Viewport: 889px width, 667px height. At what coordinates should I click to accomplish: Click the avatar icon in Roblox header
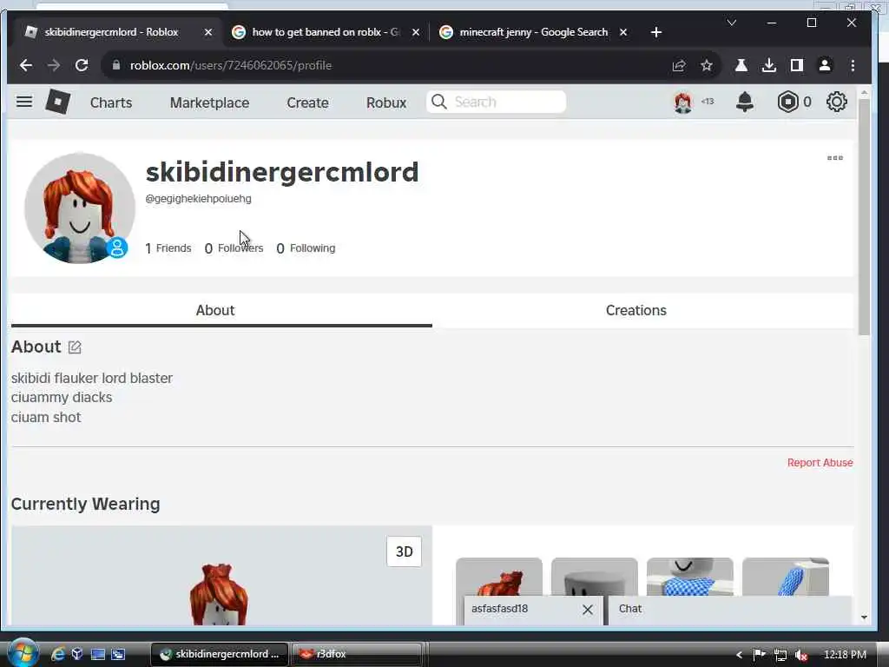(x=682, y=102)
